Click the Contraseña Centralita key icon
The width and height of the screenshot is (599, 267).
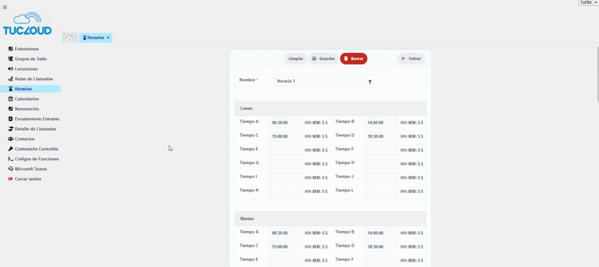point(10,148)
